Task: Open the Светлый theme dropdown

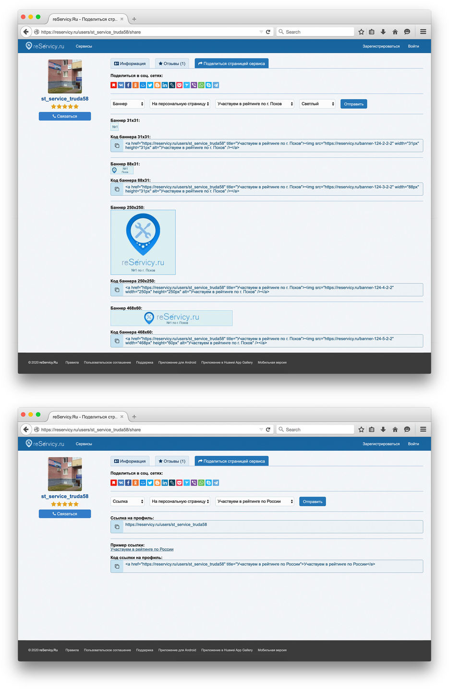Action: 317,104
